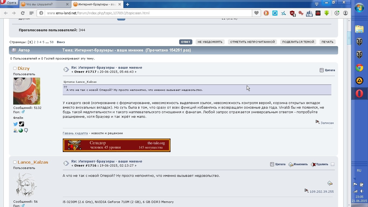Tick the checkbox next to 'Удалить'
This screenshot has width=368, height=207.
point(332,164)
